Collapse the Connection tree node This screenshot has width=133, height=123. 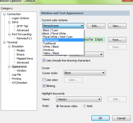tap(4, 14)
